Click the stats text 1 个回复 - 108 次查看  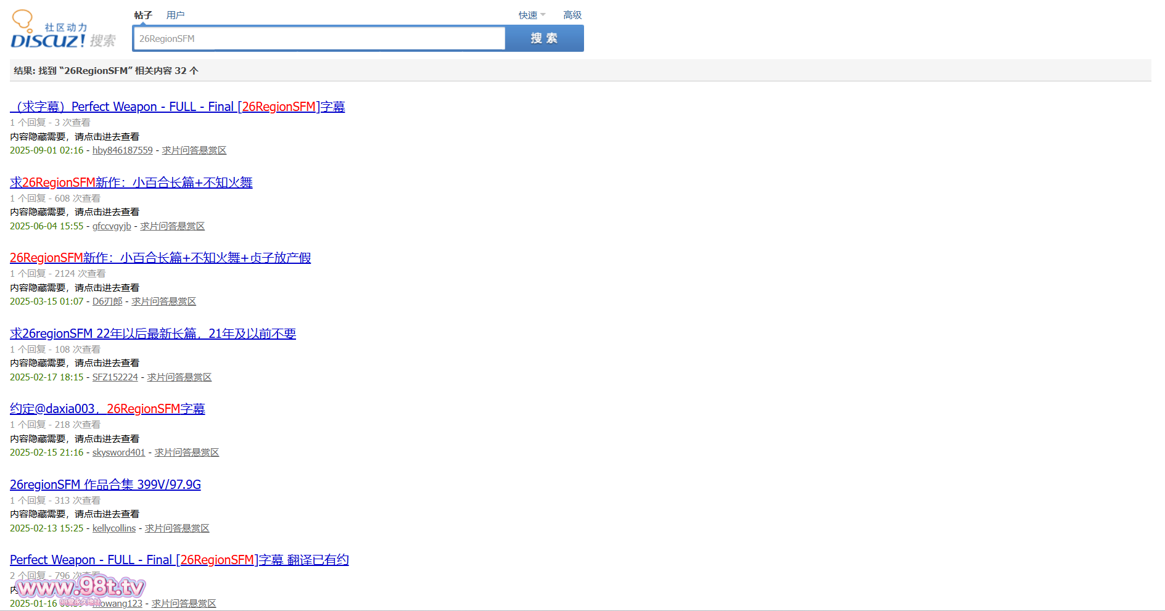point(55,350)
